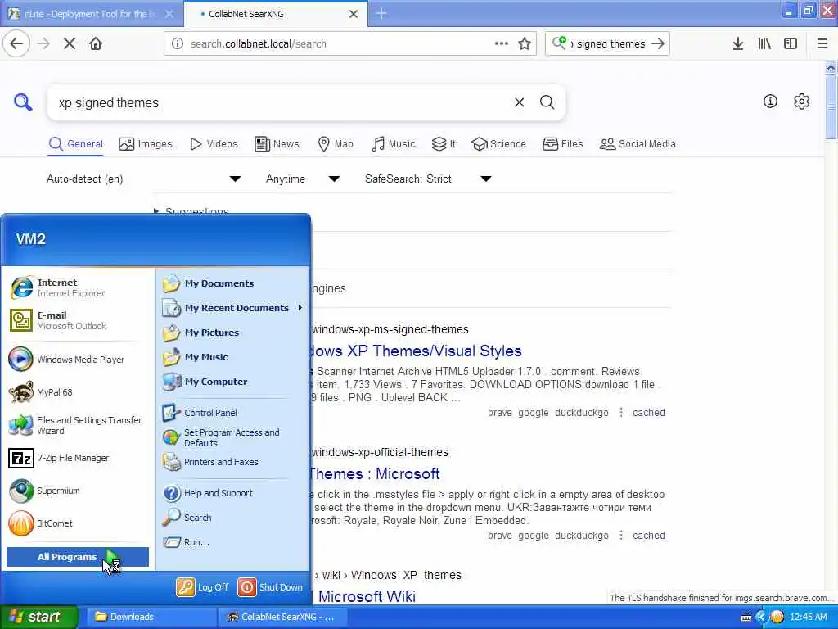Screen dimensions: 838x629
Task: Open more options dots beside first result's duckduckgo
Action: 620,413
